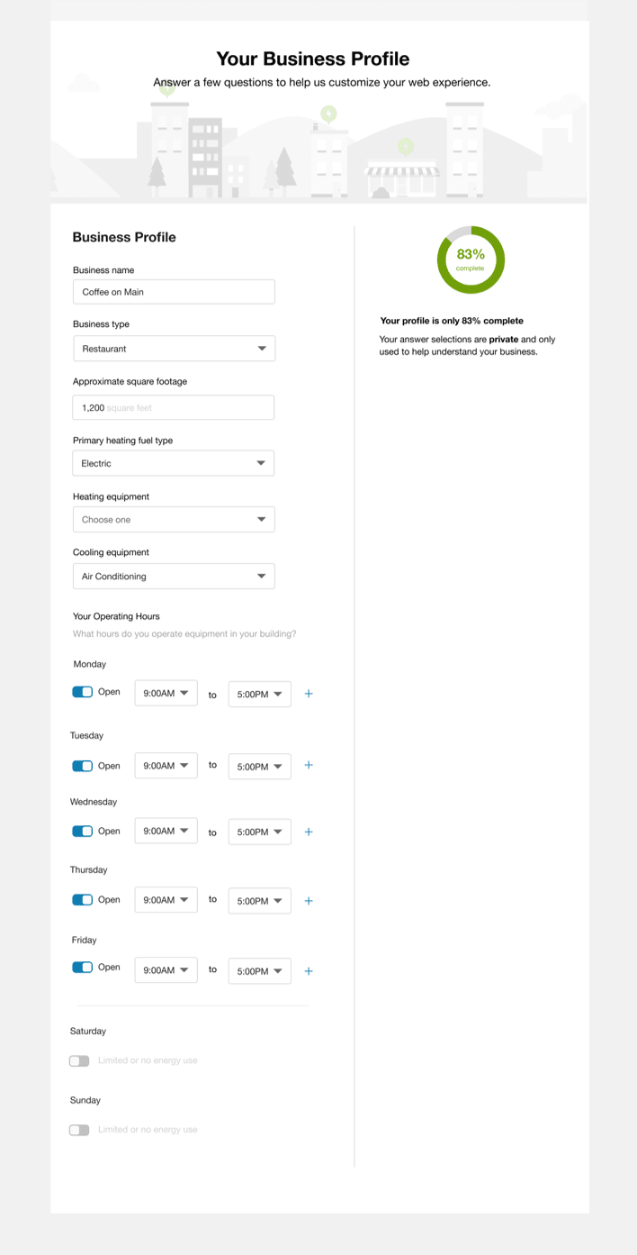Click the 83% complete progress ring

(471, 259)
